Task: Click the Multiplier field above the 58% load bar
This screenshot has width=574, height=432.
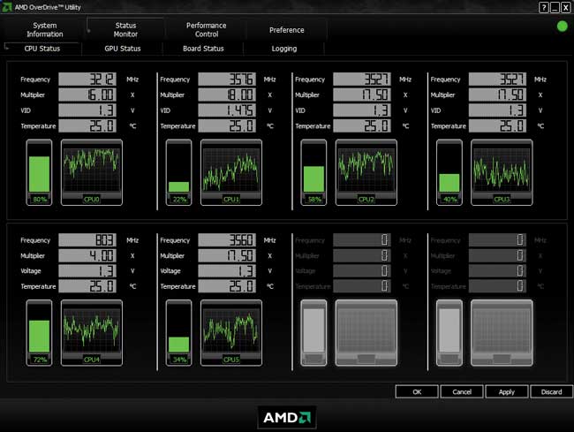Action: tap(362, 95)
